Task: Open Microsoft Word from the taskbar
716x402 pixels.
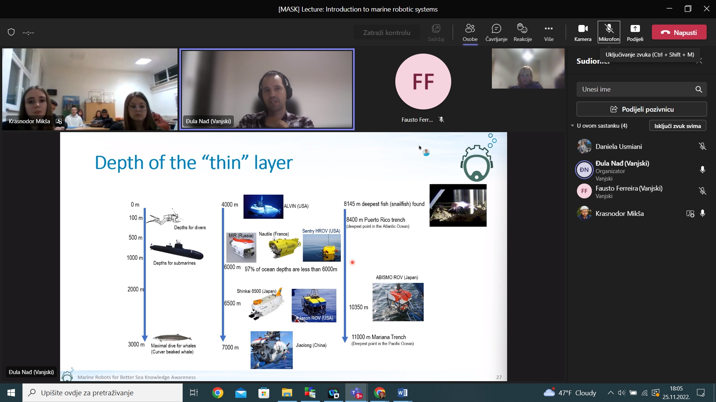Action: coord(402,393)
